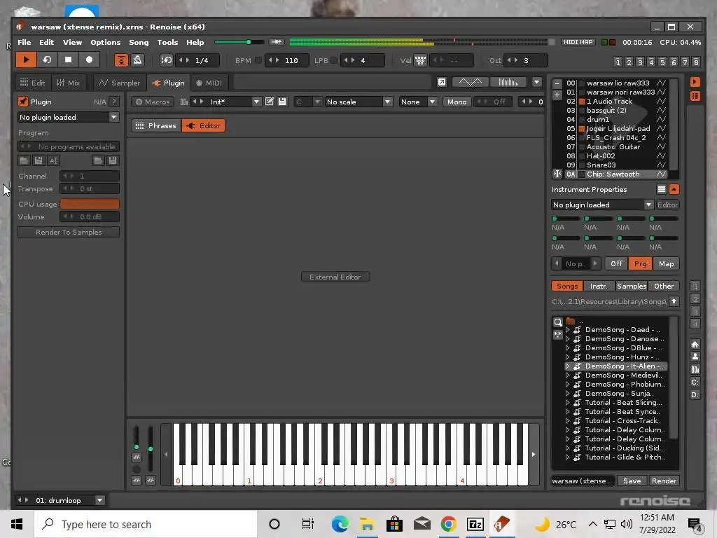Image resolution: width=717 pixels, height=538 pixels.
Task: Click the record button in transport
Action: point(89,60)
